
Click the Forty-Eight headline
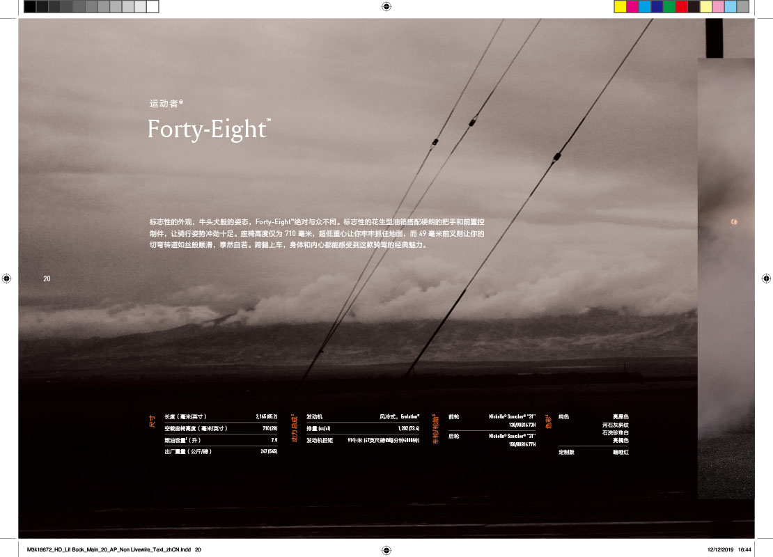point(210,129)
